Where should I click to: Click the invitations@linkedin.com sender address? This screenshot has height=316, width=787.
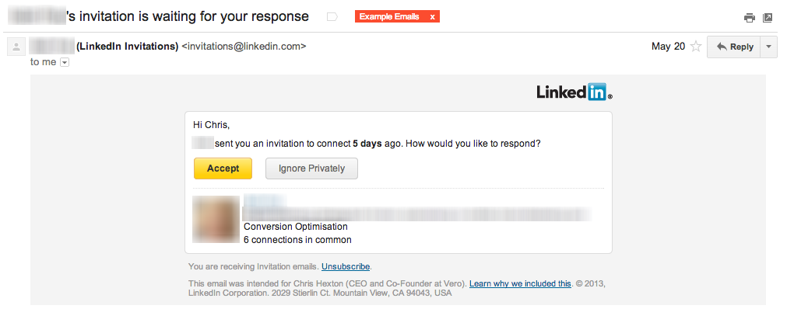coord(244,47)
